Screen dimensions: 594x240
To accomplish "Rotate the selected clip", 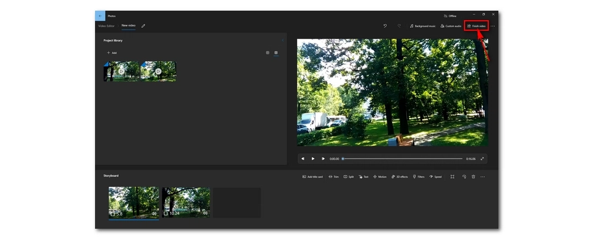I will 464,177.
